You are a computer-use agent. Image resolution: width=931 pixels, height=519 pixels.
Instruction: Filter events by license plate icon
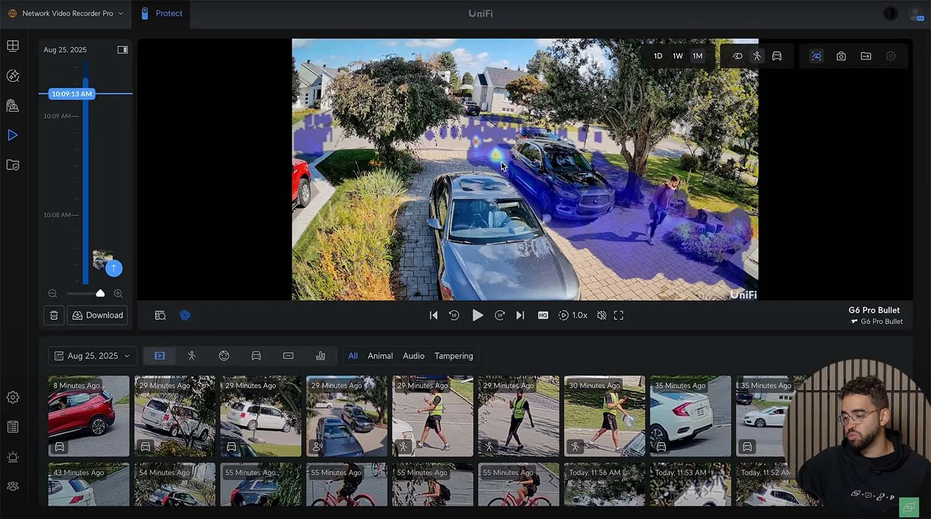[288, 356]
